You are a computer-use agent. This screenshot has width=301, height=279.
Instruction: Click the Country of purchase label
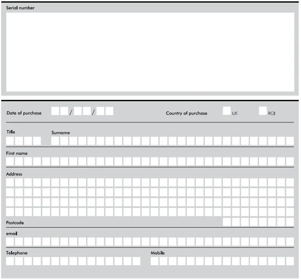[187, 113]
